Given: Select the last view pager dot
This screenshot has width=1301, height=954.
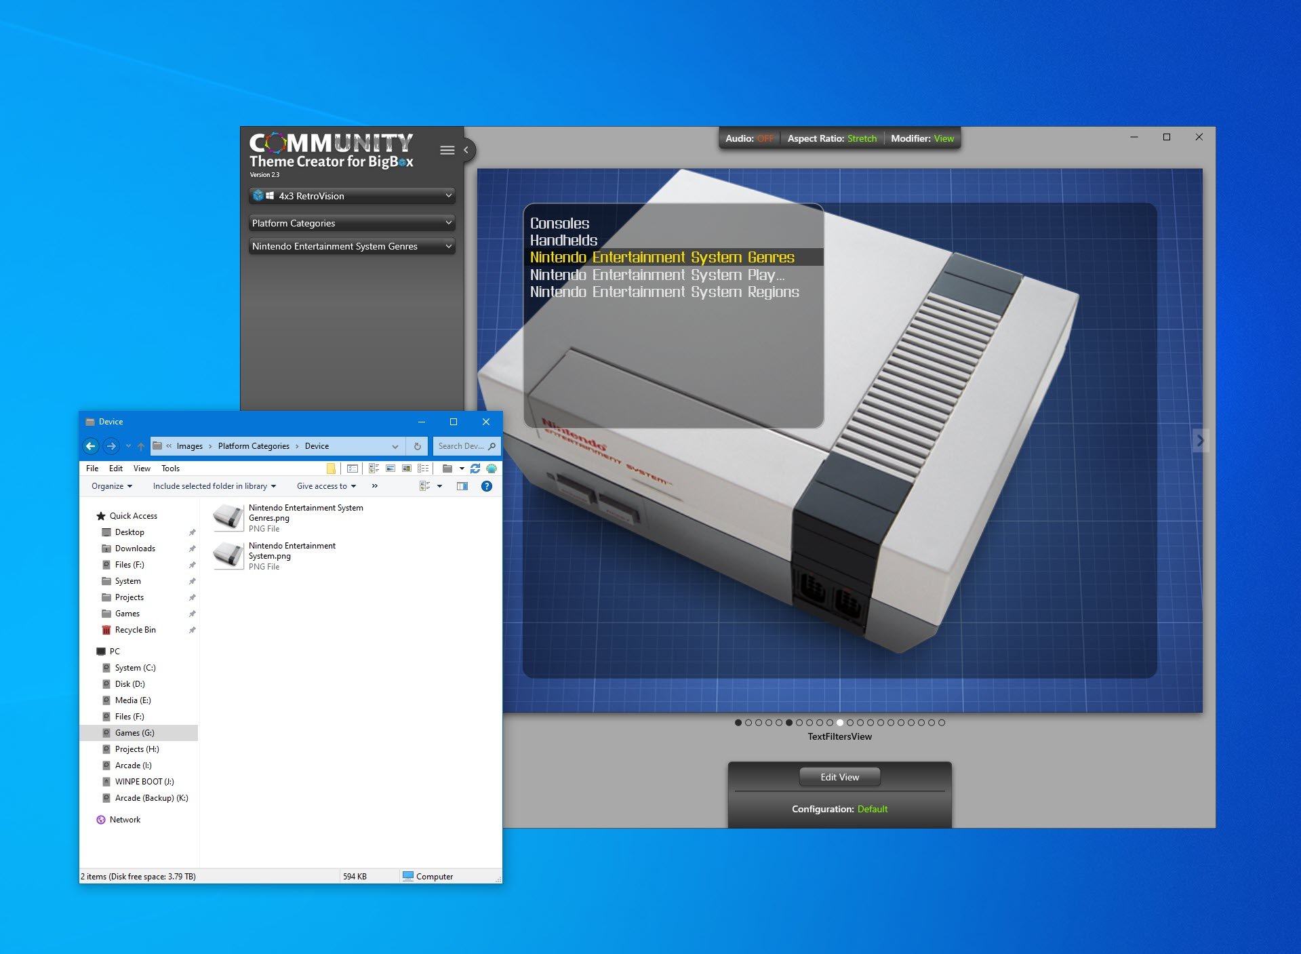Looking at the screenshot, I should tap(941, 723).
